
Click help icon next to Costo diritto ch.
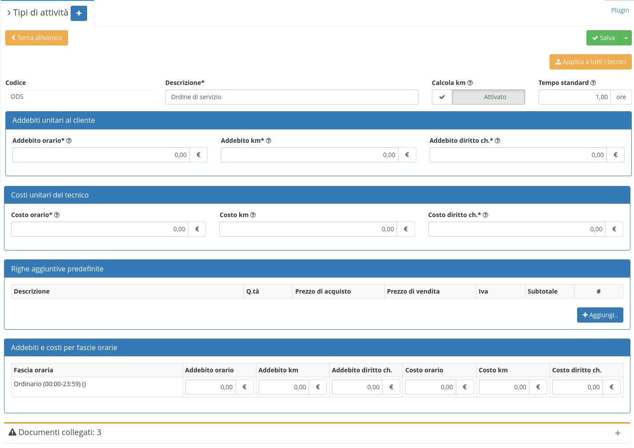tap(486, 215)
